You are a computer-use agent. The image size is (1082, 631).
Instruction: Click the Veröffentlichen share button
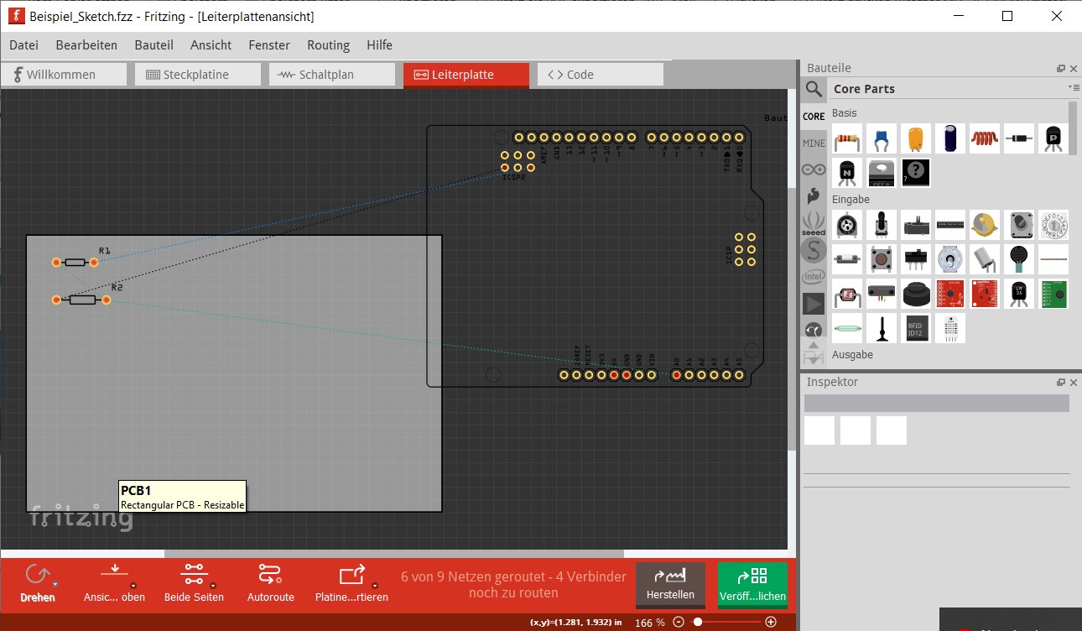(752, 585)
